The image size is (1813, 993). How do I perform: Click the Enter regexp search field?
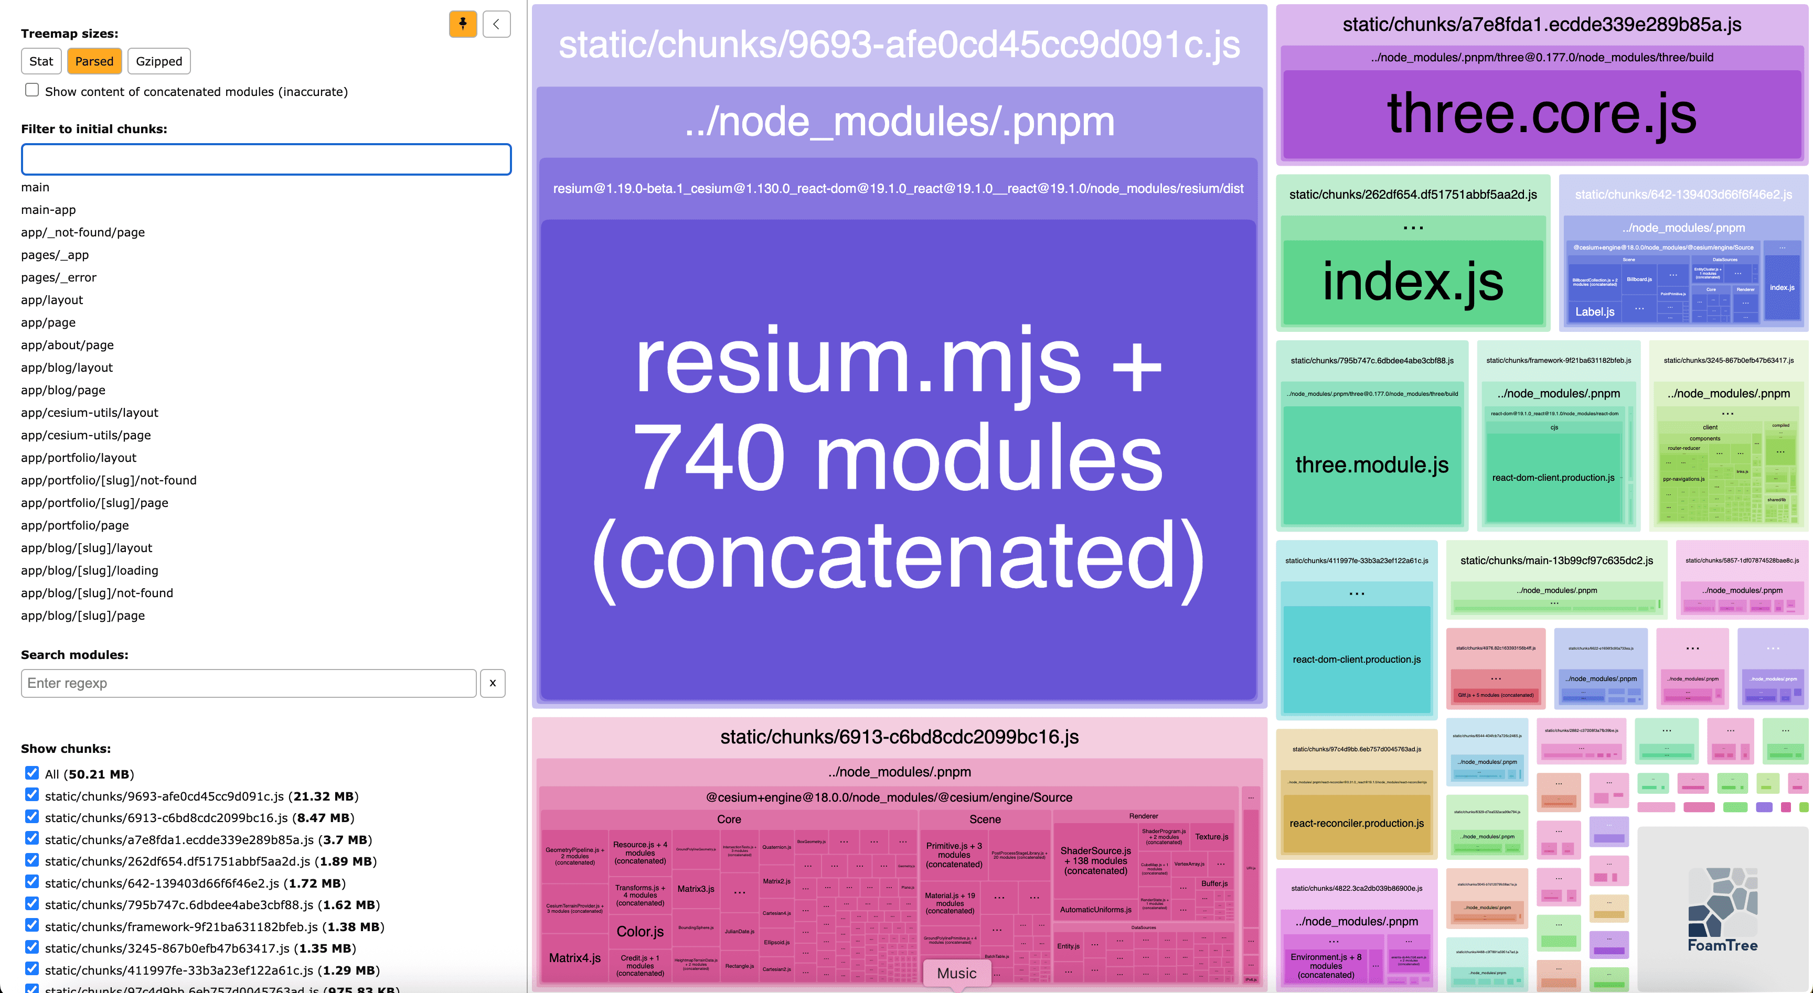(x=249, y=683)
